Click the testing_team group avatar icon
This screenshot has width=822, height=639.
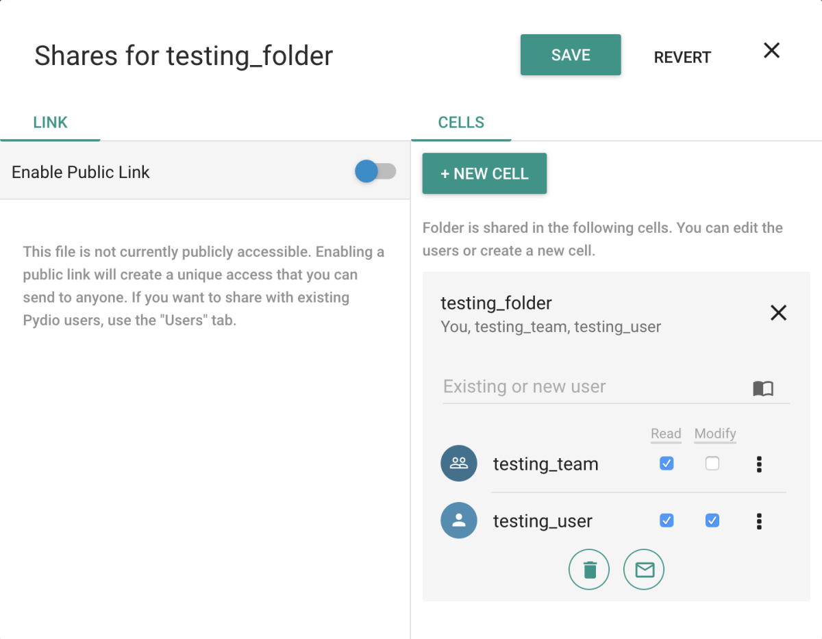[459, 463]
